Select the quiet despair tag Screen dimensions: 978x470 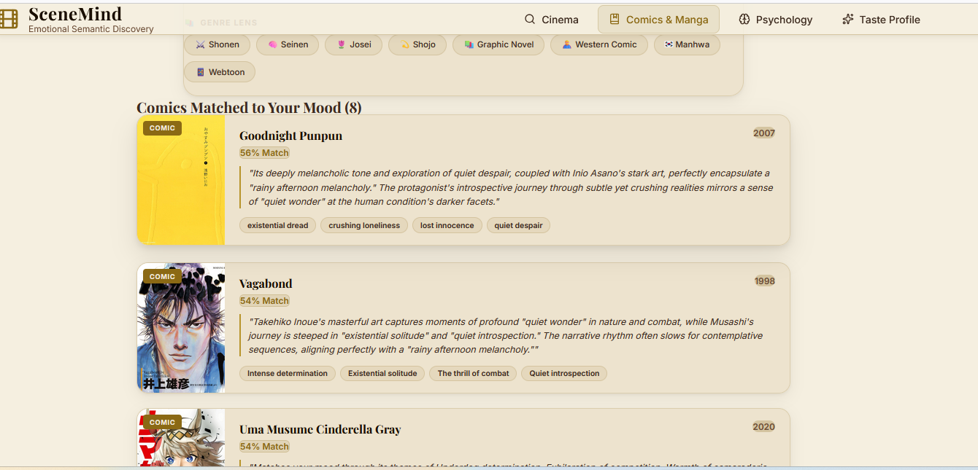click(518, 225)
